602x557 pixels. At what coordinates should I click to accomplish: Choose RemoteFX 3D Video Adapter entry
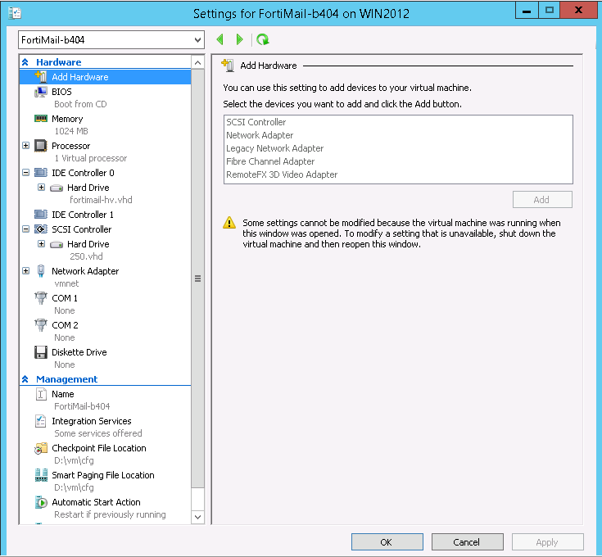pos(282,174)
